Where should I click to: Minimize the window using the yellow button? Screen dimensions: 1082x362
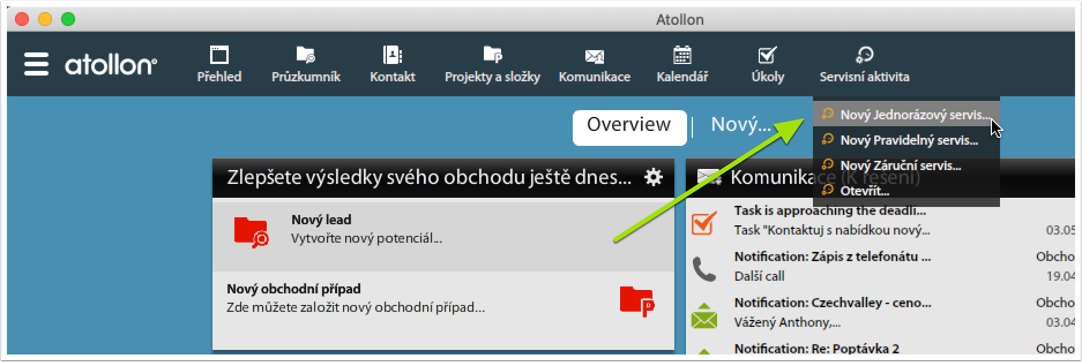pyautogui.click(x=45, y=19)
